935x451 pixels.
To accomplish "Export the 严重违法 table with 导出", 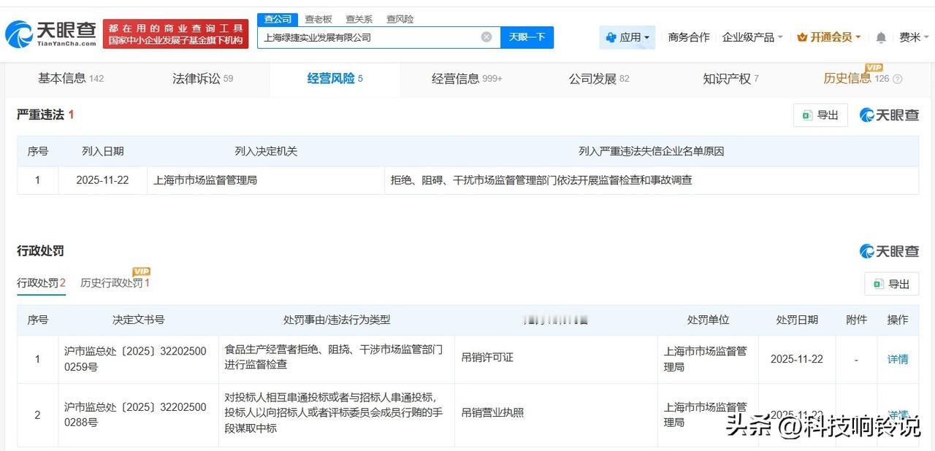I will [x=820, y=115].
